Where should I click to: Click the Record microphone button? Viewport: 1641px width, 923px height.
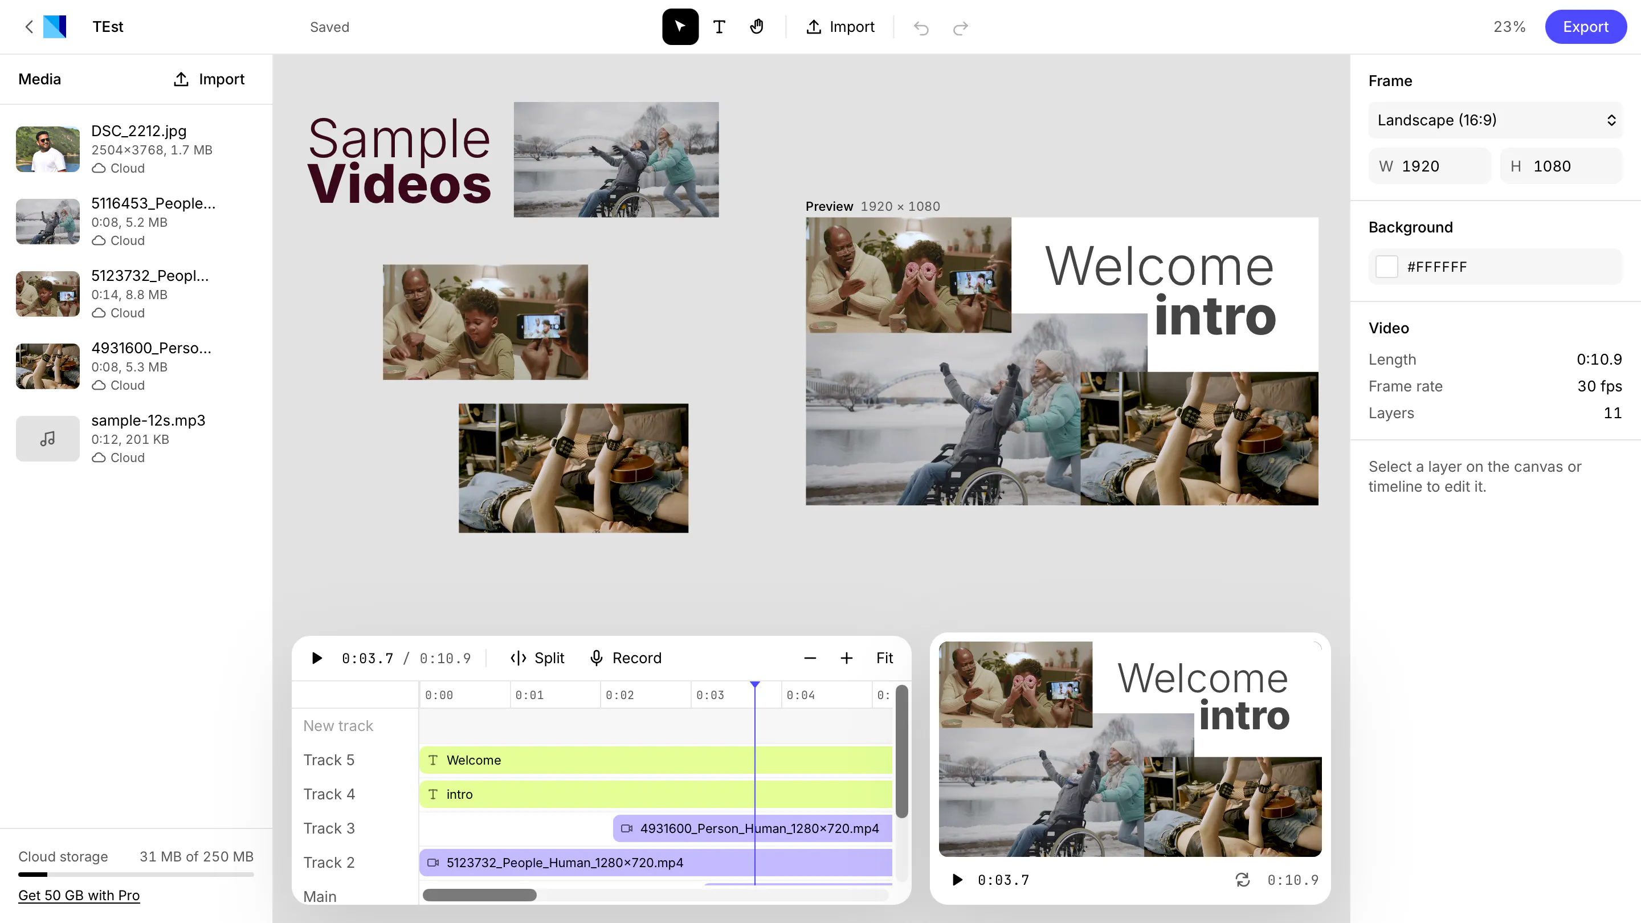coord(626,658)
